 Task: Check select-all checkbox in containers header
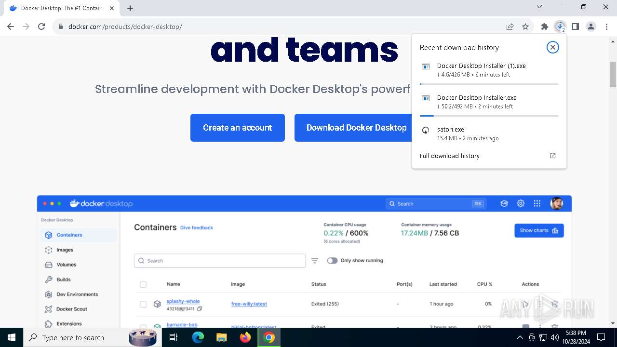(143, 284)
